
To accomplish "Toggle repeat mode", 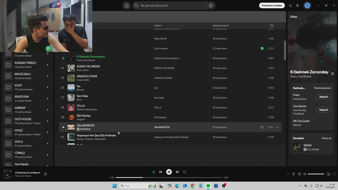I will point(185,172).
